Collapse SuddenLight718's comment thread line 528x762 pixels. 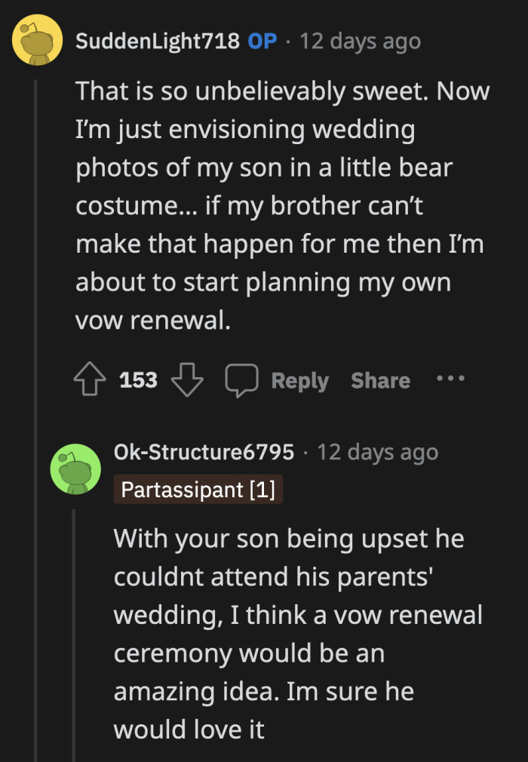pos(37,226)
